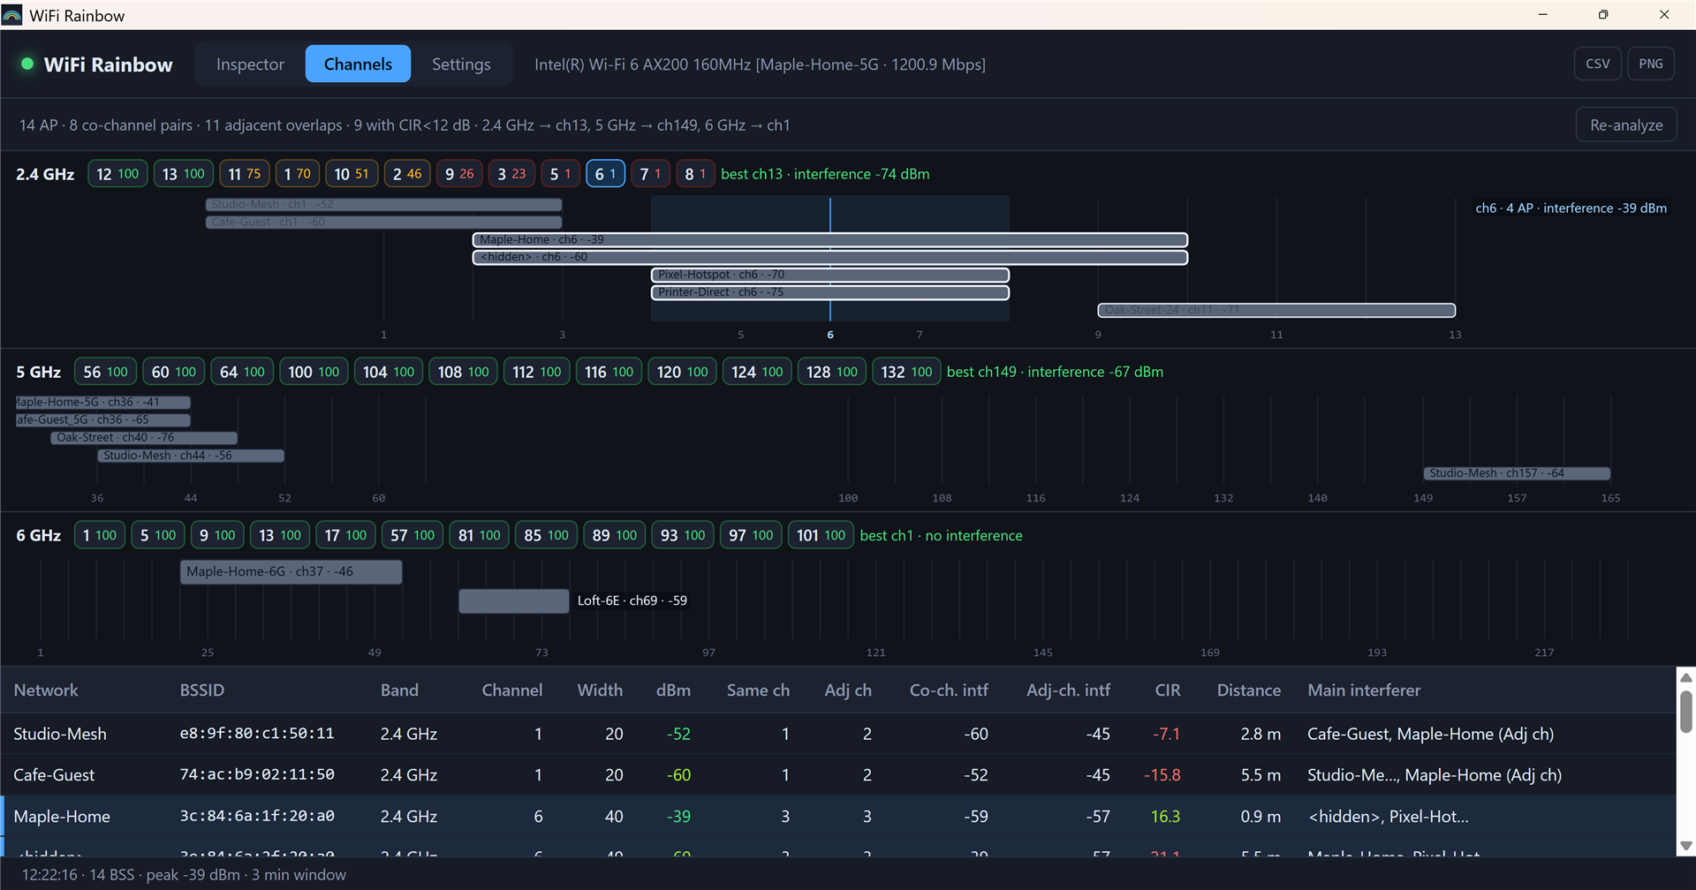1696x890 pixels.
Task: Select 2.4 GHz channel chip 12
Action: (x=117, y=174)
